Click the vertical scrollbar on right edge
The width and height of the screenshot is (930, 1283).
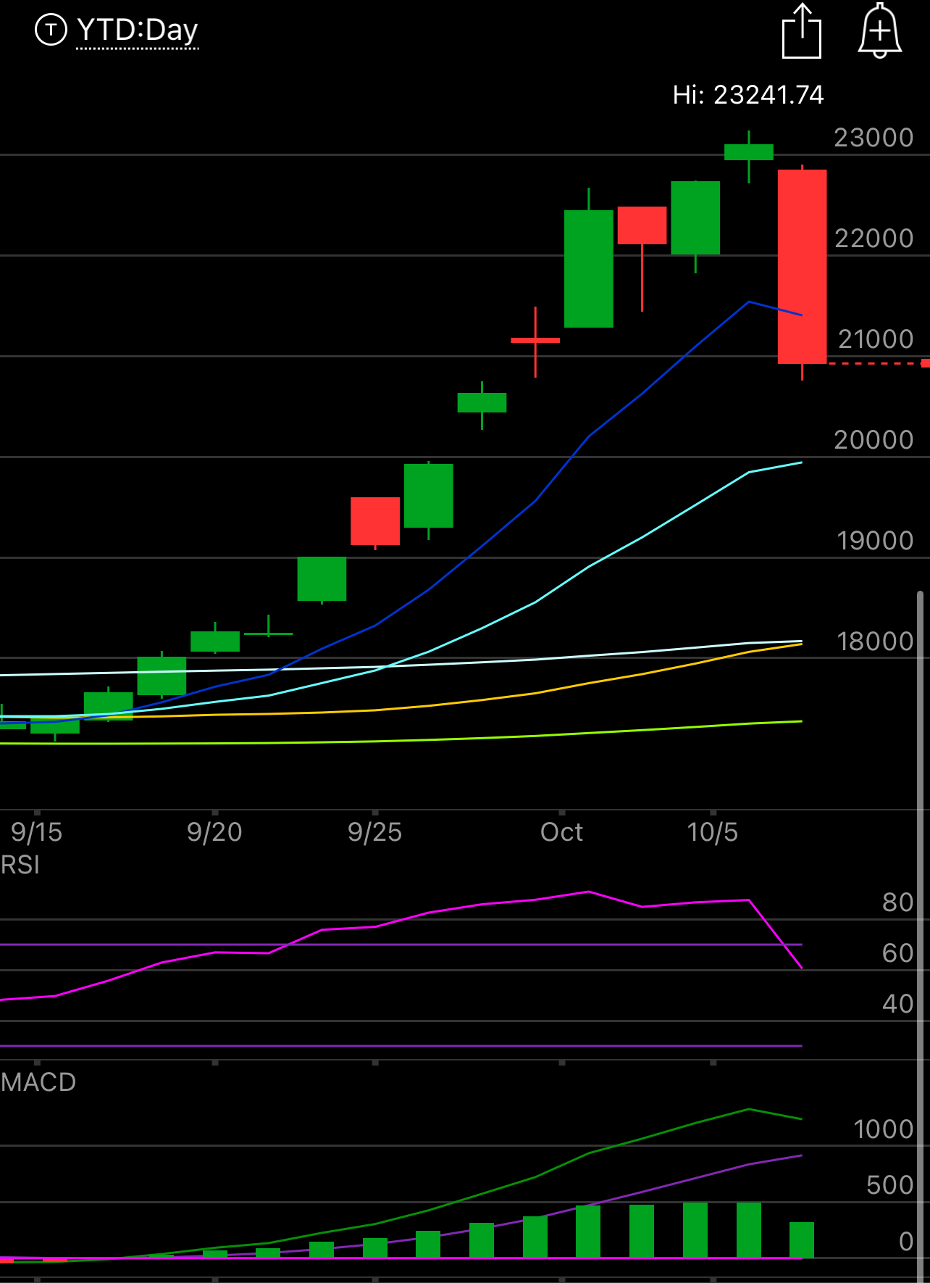920,937
